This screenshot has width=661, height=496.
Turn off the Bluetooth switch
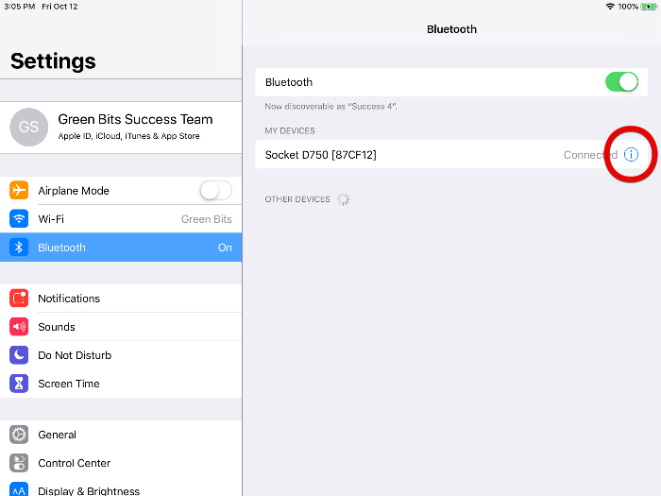621,82
